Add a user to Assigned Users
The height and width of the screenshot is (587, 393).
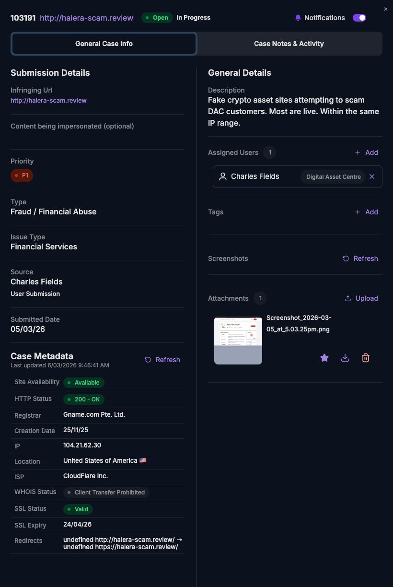(x=367, y=153)
